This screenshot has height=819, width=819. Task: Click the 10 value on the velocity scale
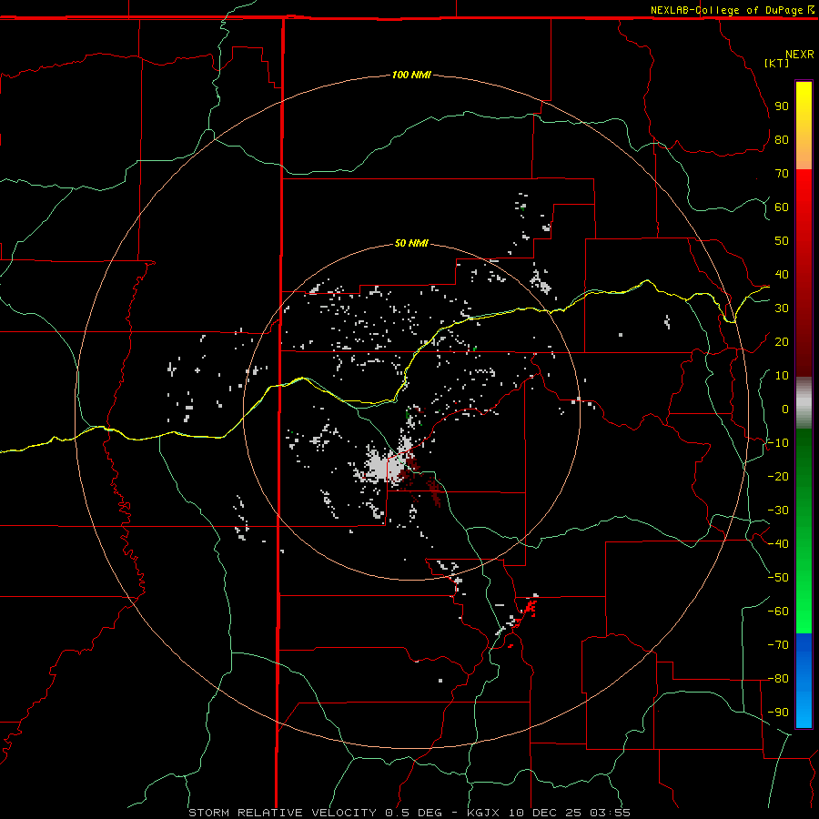pyautogui.click(x=782, y=376)
